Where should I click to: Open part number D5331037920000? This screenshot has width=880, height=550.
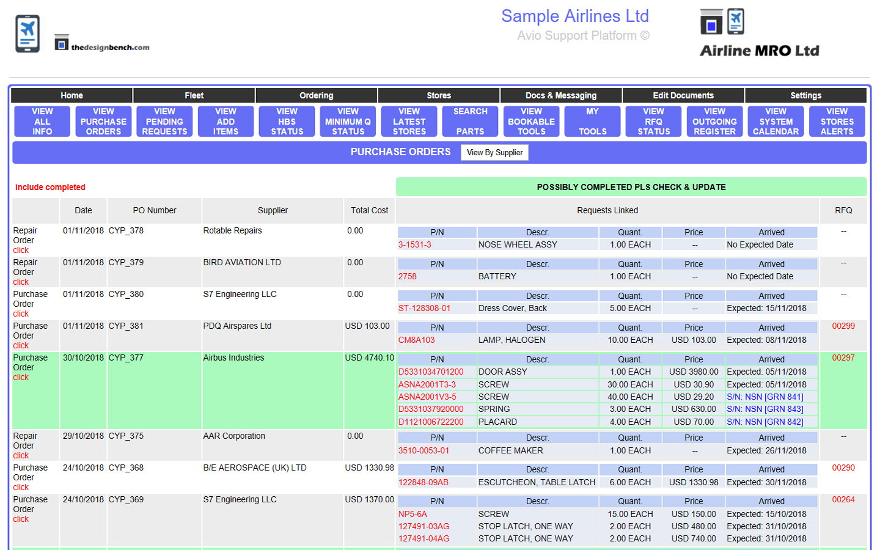(431, 409)
